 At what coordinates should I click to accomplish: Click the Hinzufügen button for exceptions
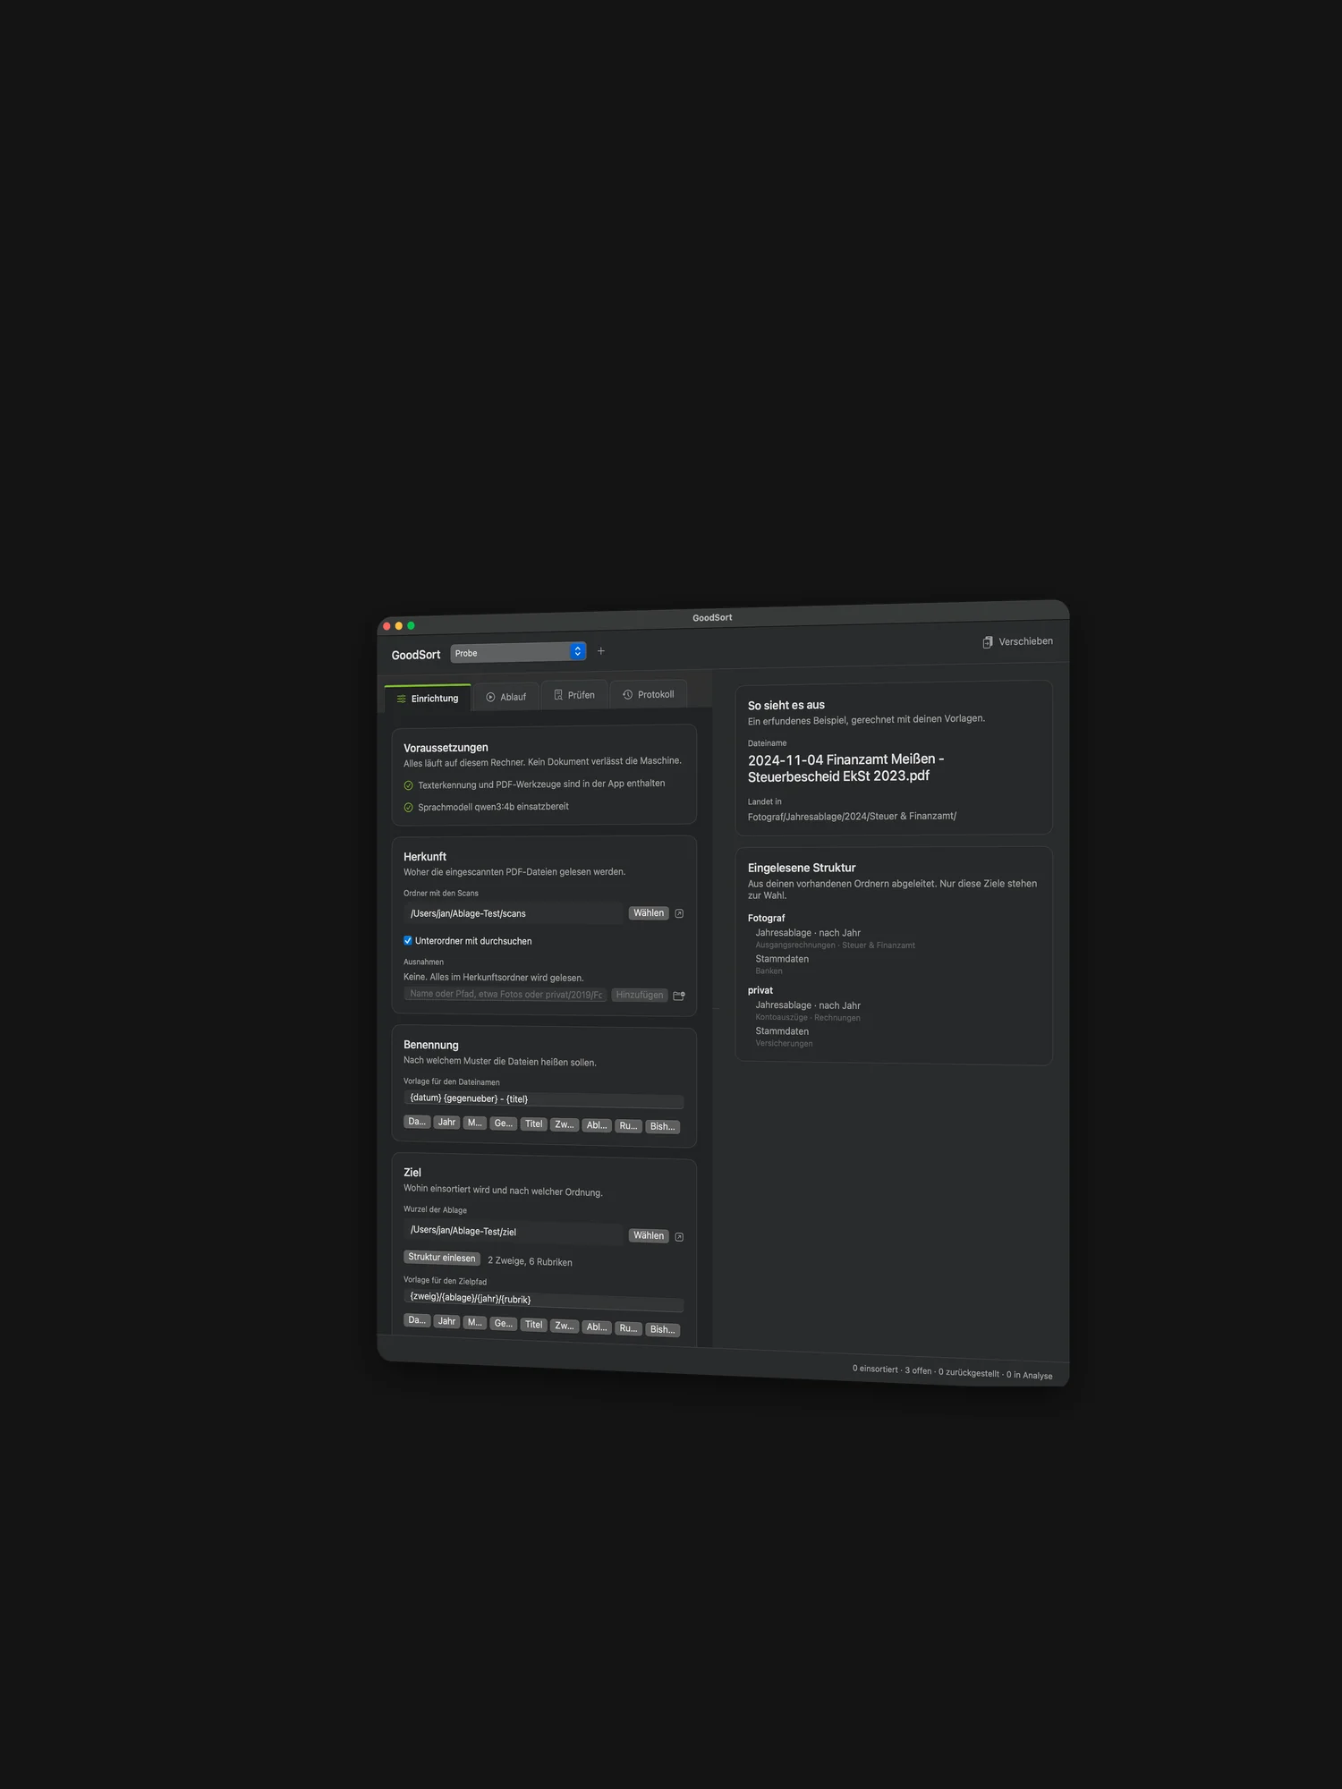tap(640, 995)
